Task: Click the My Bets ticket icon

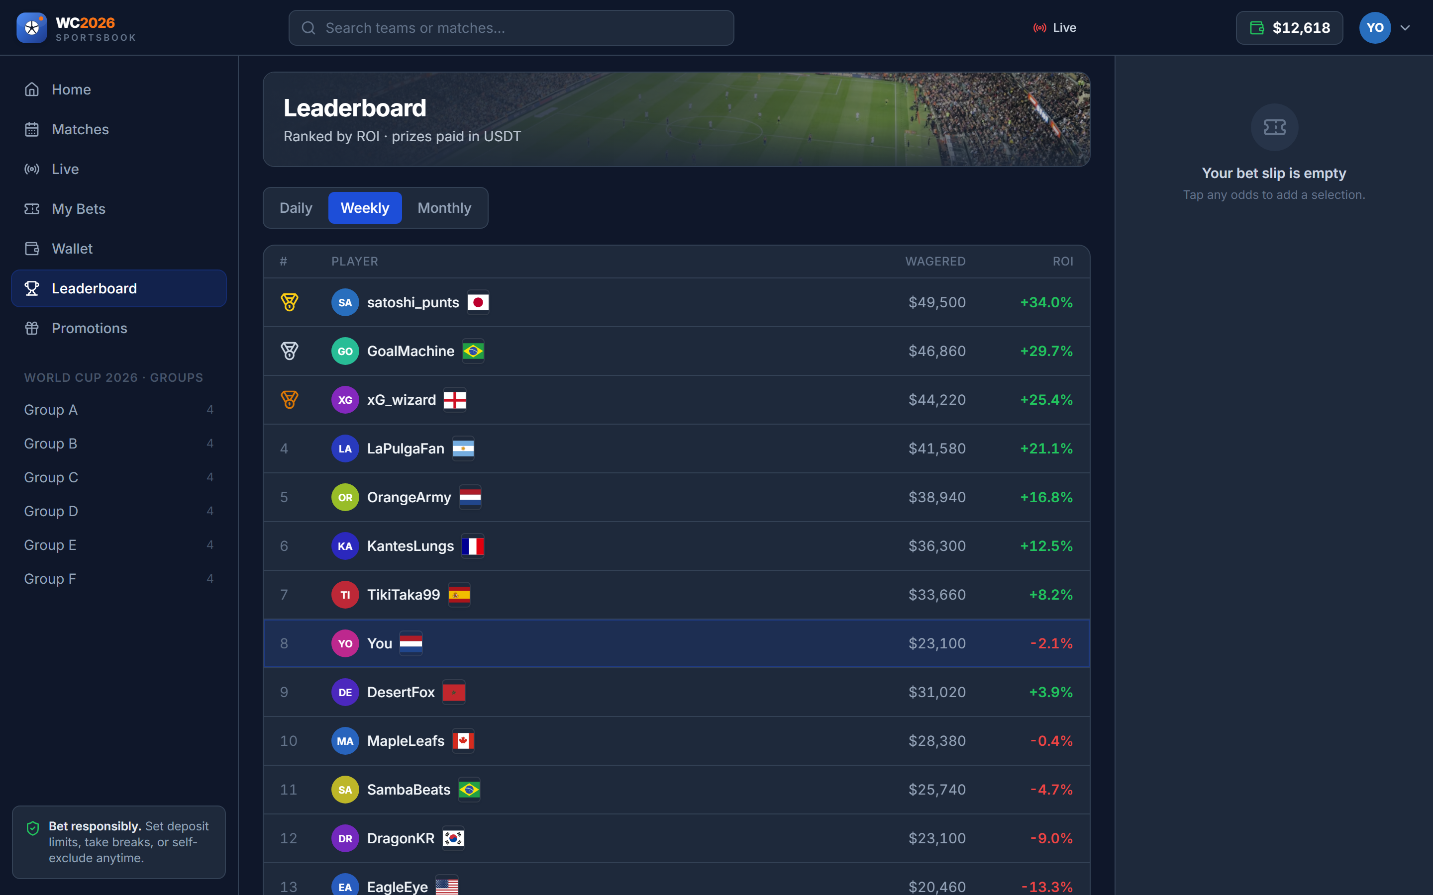Action: pyautogui.click(x=32, y=209)
